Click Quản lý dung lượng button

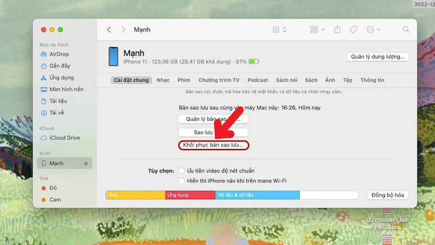coord(377,57)
